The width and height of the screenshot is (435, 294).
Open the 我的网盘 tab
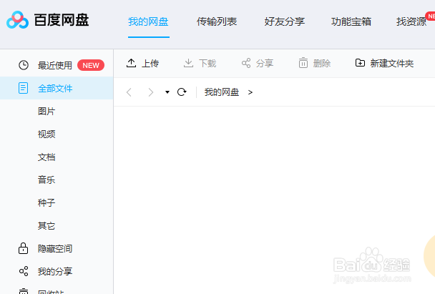click(x=148, y=21)
